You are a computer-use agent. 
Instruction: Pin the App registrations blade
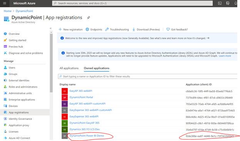click(89, 18)
